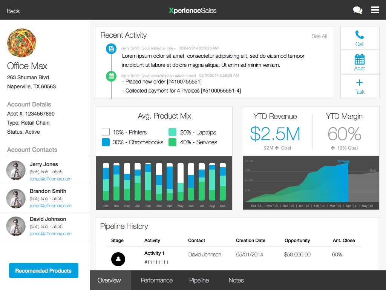
Task: Click the XperienceSales logo title
Action: (x=193, y=10)
